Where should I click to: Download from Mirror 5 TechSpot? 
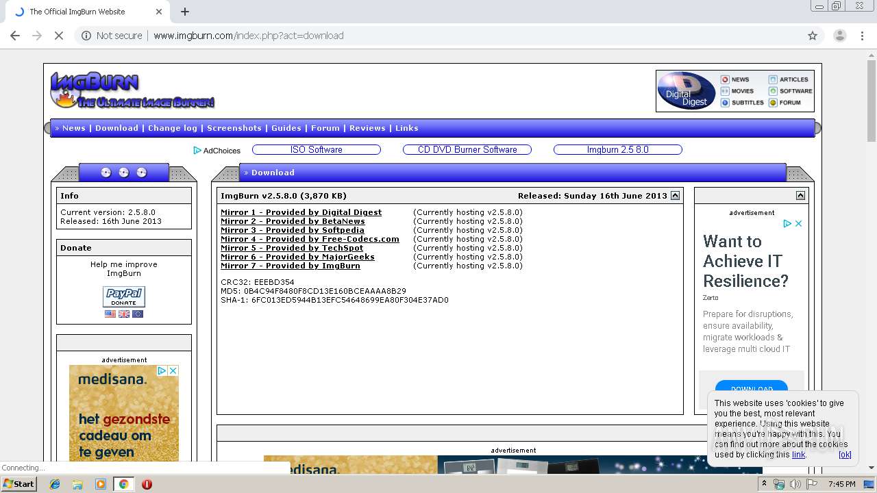[x=293, y=248]
